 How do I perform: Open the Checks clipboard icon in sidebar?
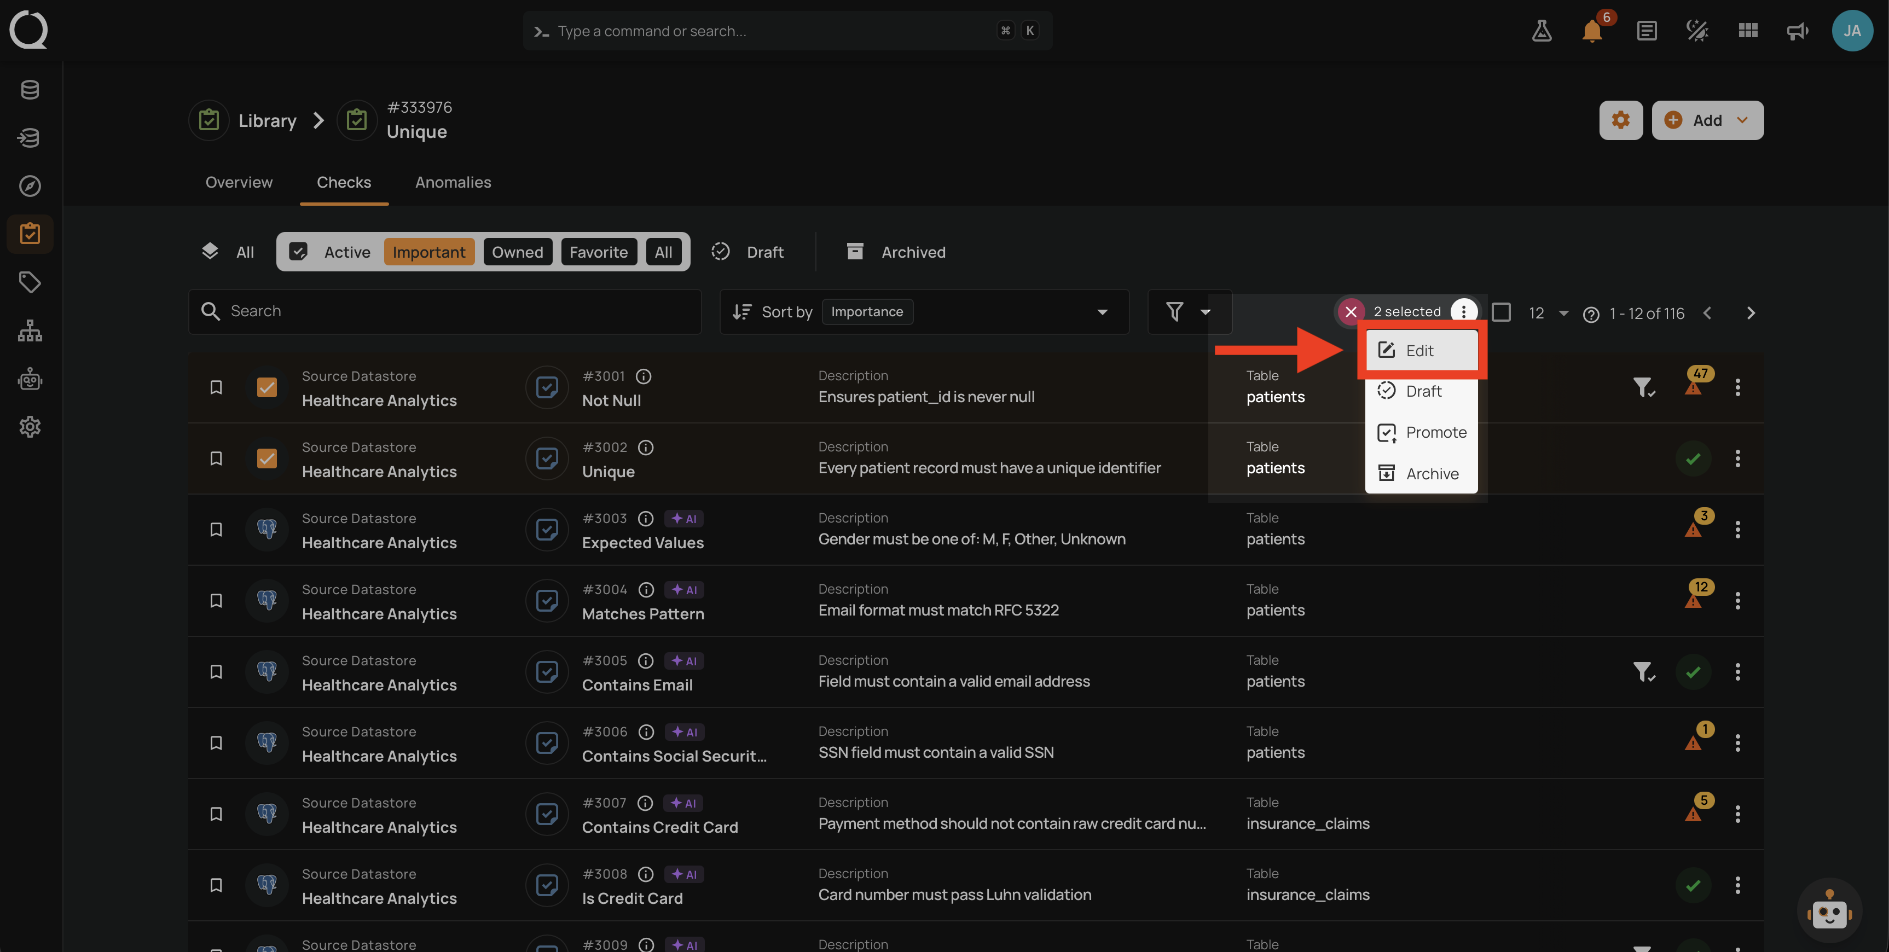(30, 234)
